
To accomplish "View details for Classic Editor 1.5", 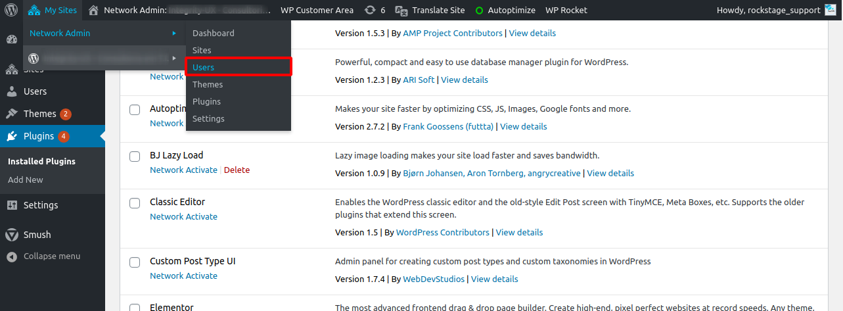I will tap(519, 232).
